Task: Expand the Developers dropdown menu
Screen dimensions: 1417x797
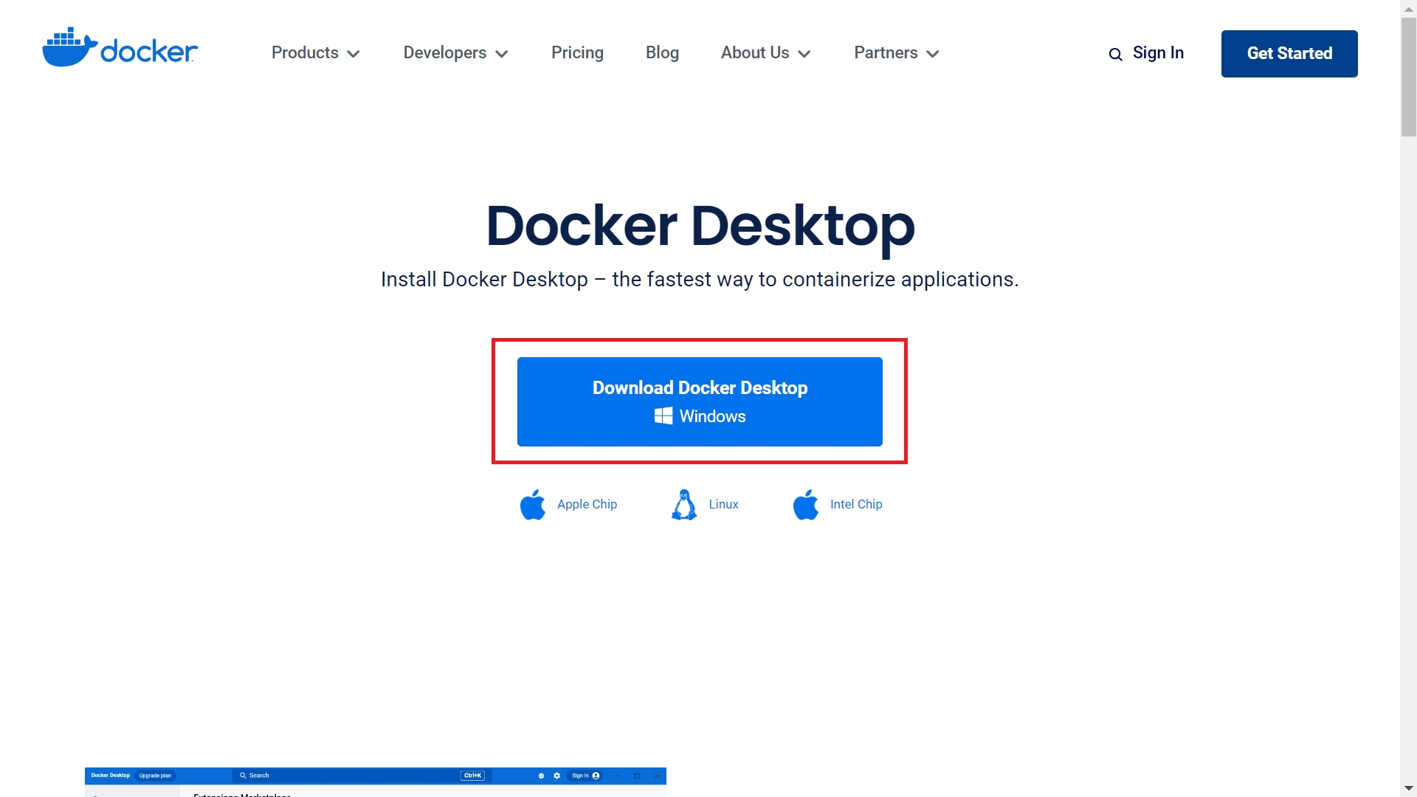Action: [455, 53]
